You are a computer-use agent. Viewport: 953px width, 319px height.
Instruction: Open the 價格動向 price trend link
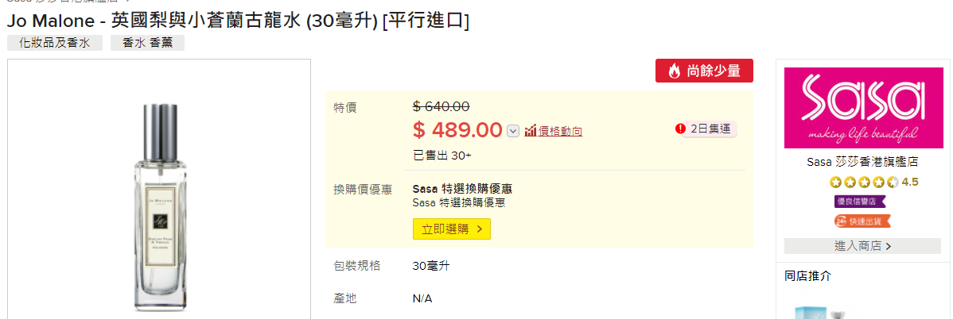(560, 131)
